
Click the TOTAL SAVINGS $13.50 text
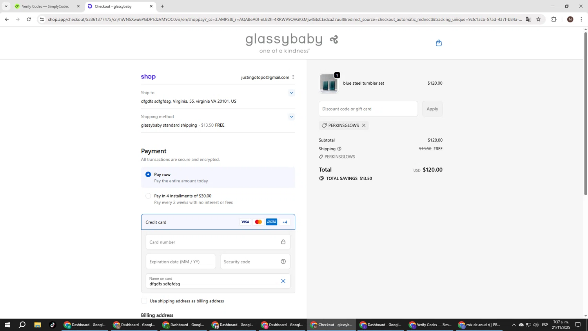349,178
